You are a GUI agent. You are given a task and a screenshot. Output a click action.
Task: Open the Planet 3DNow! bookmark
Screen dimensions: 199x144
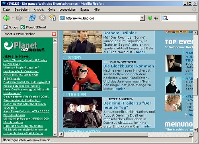coord(33,27)
